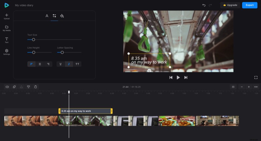Adjust the Line Height slider
Image resolution: width=261 pixels, height=141 pixels.
(x=34, y=52)
